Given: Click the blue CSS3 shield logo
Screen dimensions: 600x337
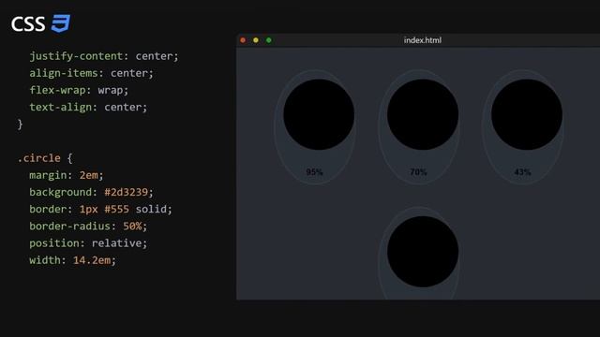Looking at the screenshot, I should point(61,23).
